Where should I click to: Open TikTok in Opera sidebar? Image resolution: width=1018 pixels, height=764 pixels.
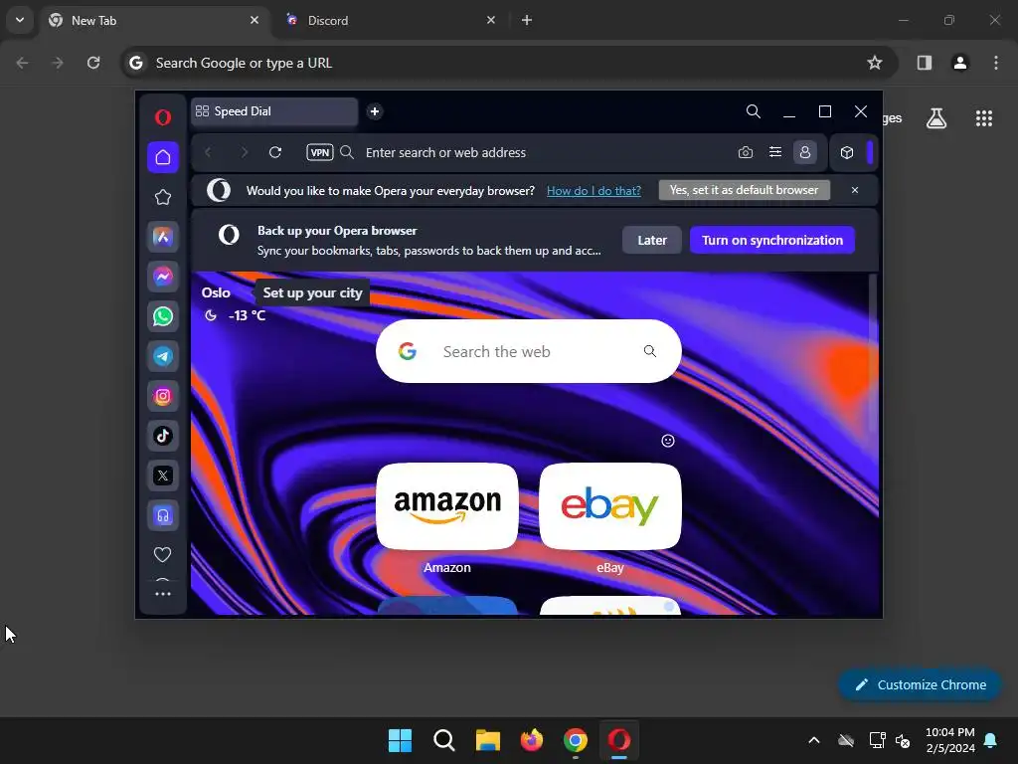pyautogui.click(x=163, y=436)
